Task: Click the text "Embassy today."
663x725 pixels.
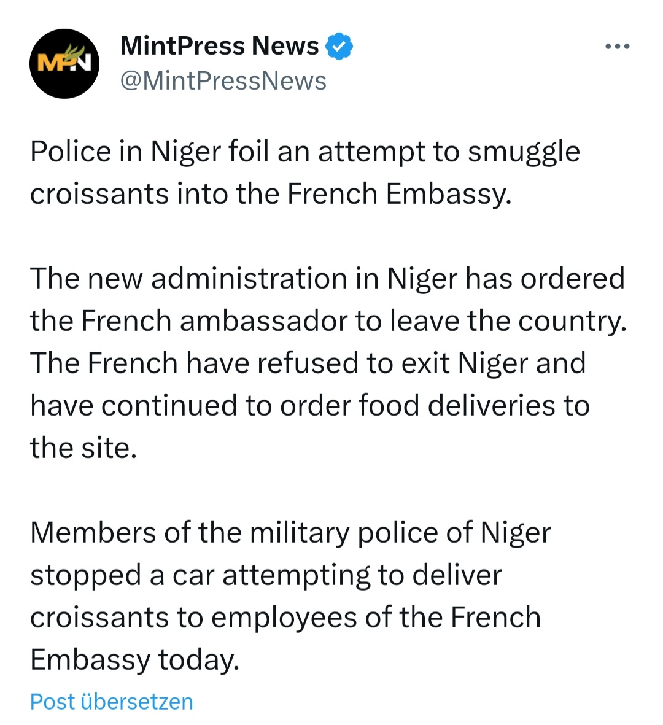Action: 134,660
